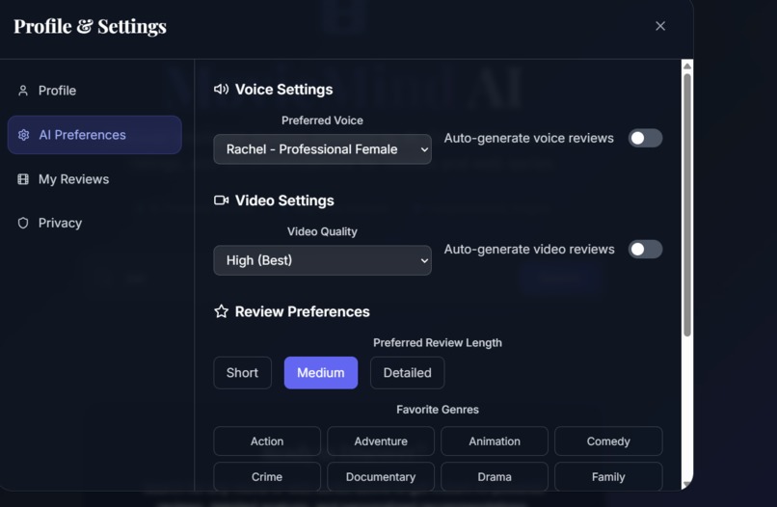Image resolution: width=777 pixels, height=507 pixels.
Task: Click the star icon beside Review Preferences
Action: (x=221, y=311)
